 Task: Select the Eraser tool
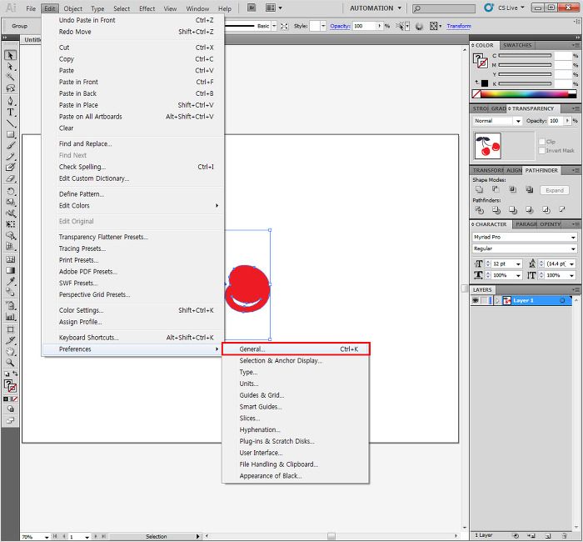[x=10, y=178]
